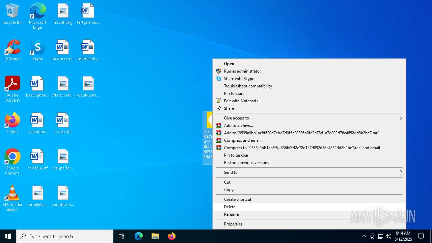Choose Copy from the context menu
Screen dimensions: 432x243
[309, 190]
